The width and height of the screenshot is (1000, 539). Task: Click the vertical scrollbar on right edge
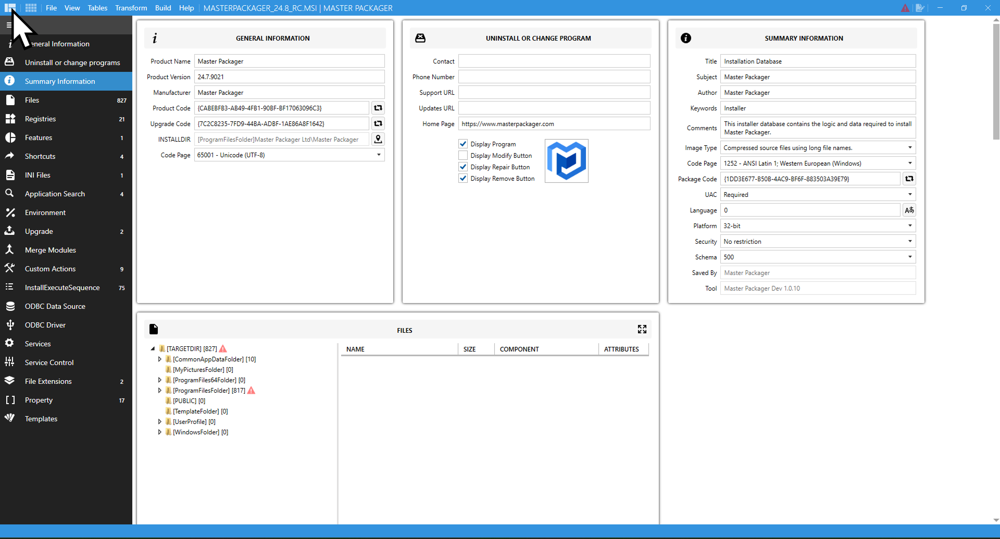[996, 81]
